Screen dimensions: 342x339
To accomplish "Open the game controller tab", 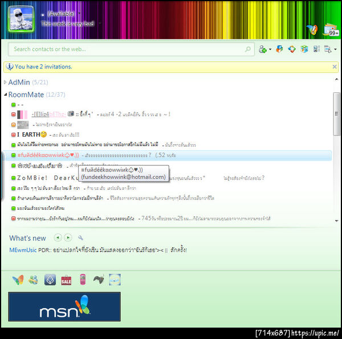I will pyautogui.click(x=99, y=280).
